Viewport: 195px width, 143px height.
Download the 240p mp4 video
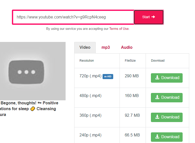coord(167,137)
